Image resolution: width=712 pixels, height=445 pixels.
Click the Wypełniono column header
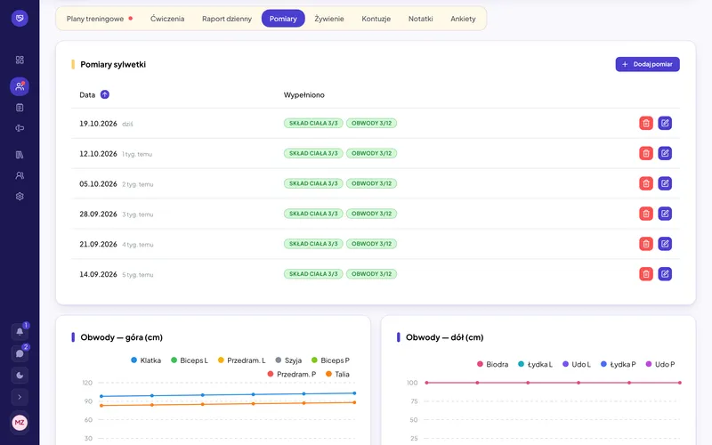tap(303, 95)
